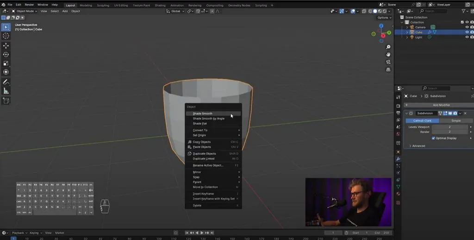
Task: Open the Playback dropdown
Action: click(19, 233)
